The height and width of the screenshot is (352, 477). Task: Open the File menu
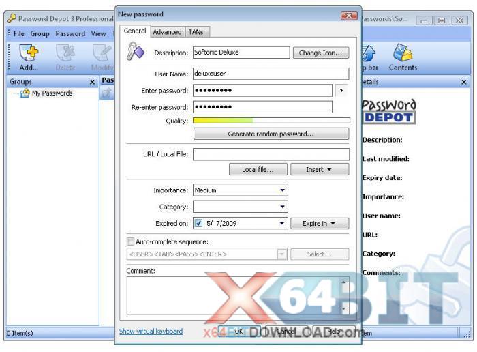[19, 34]
